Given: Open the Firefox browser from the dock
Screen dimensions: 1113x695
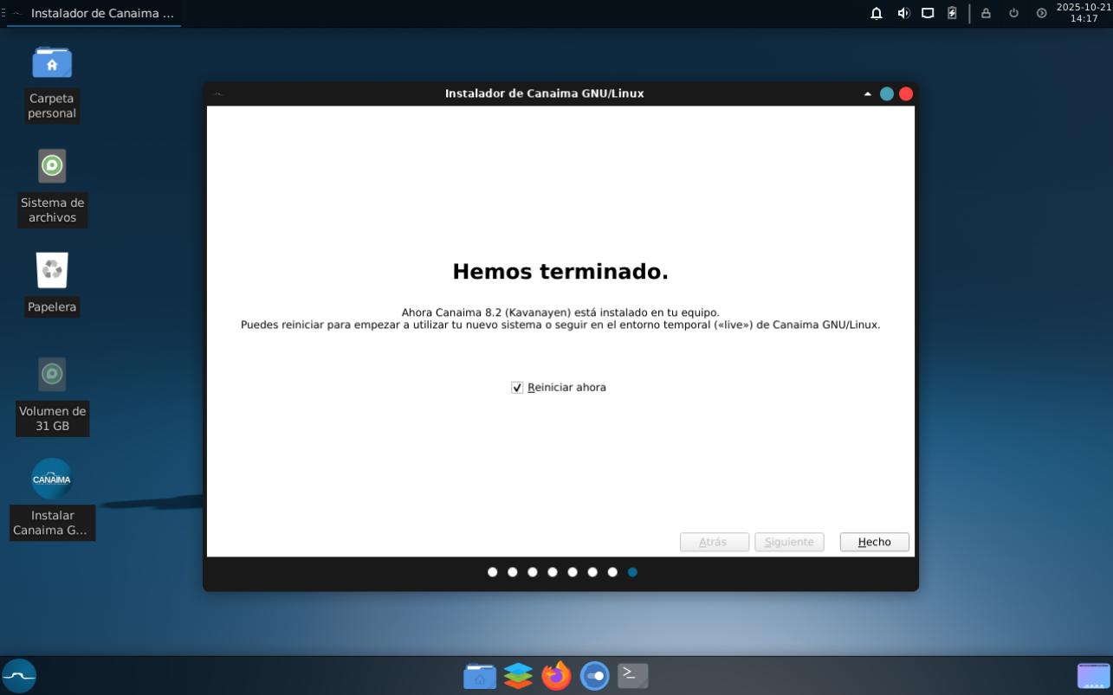Looking at the screenshot, I should pyautogui.click(x=556, y=676).
